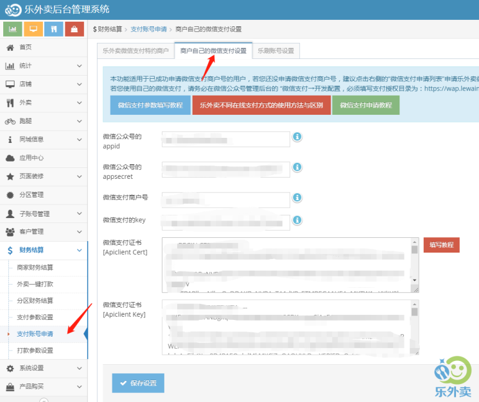The image size is (479, 402).
Task: Select the 商户自己的微信支付设置 tab
Action: tap(213, 51)
